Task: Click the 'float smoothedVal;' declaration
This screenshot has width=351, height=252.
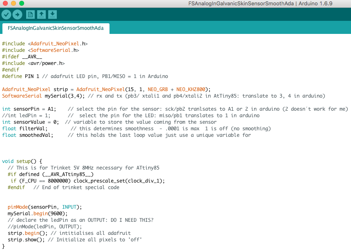Action: click(x=28, y=135)
